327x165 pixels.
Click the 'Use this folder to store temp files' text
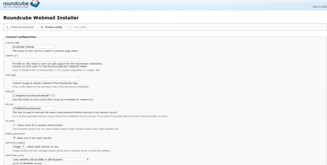[53, 100]
